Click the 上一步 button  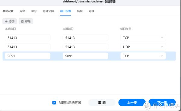pyautogui.click(x=132, y=103)
